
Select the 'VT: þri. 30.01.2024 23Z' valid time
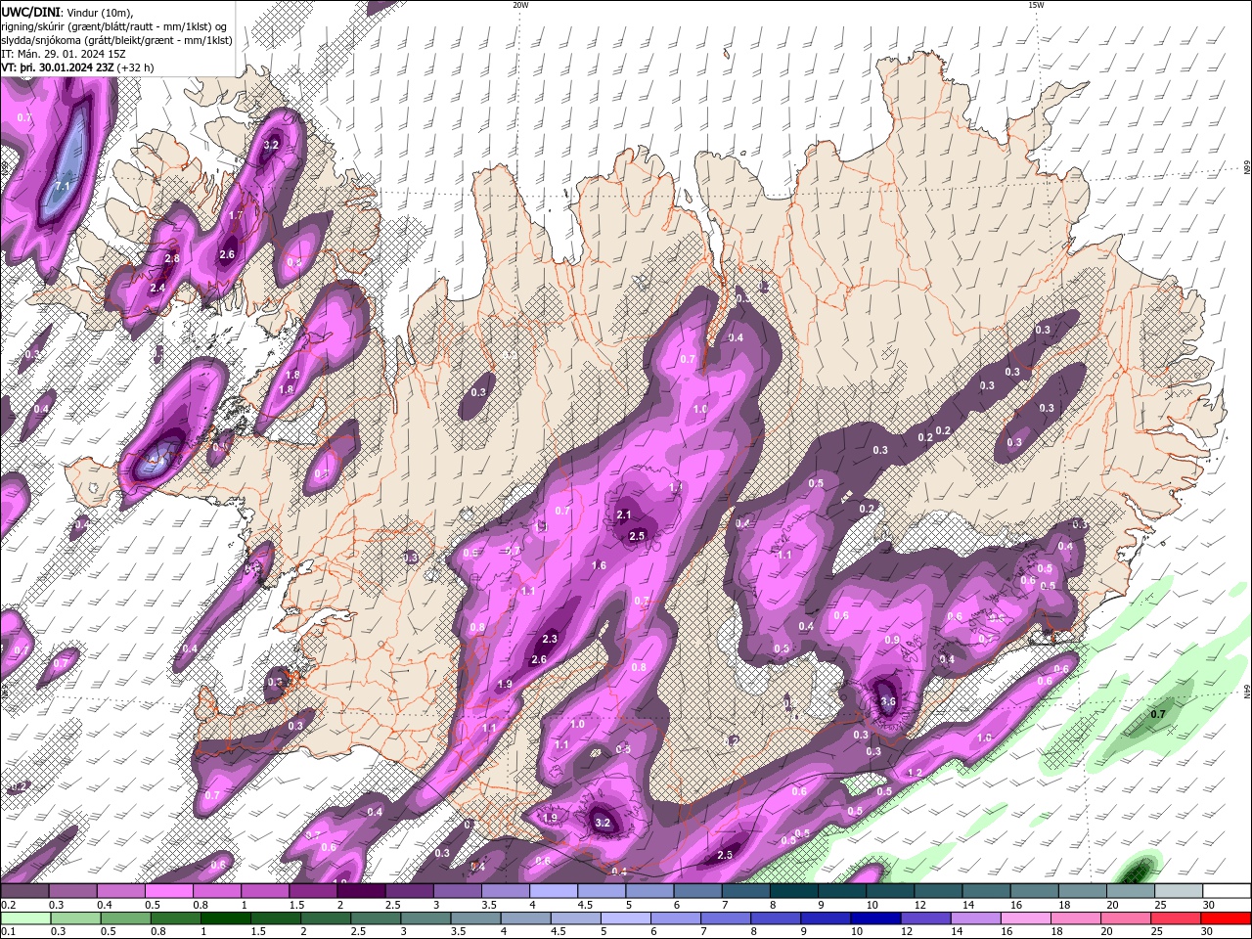pos(58,67)
